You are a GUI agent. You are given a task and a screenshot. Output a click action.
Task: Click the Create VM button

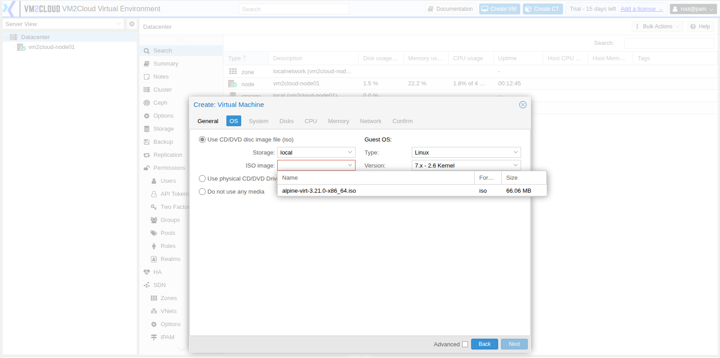[499, 9]
